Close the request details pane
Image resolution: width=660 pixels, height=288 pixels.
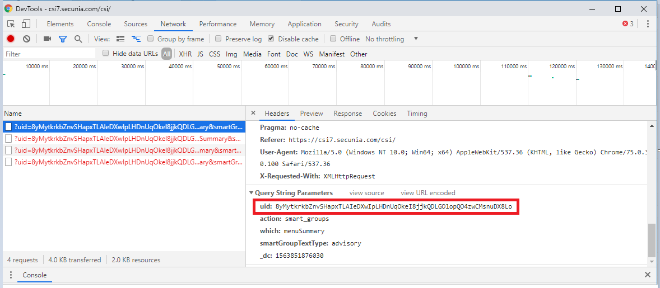pyautogui.click(x=253, y=114)
